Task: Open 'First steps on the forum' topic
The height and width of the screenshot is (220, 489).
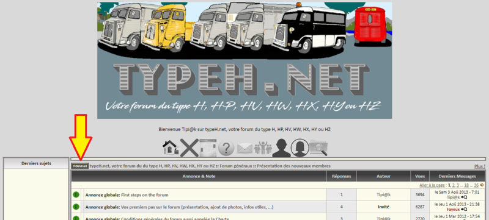Action: point(144,195)
